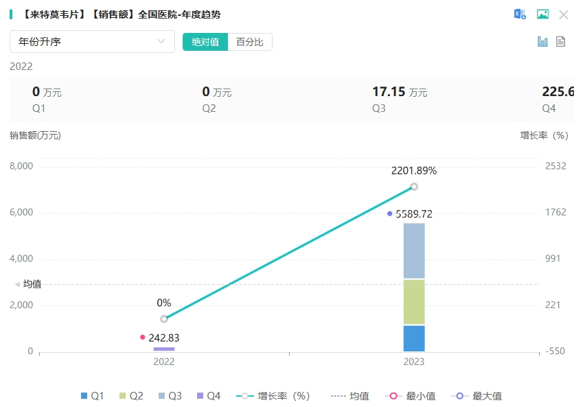Select the 绝对值 tab
Viewport: 587px width, 407px height.
click(205, 42)
